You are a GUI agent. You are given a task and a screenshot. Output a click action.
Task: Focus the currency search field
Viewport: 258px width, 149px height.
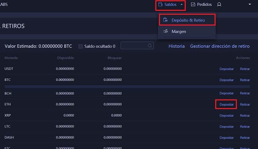tap(137, 46)
